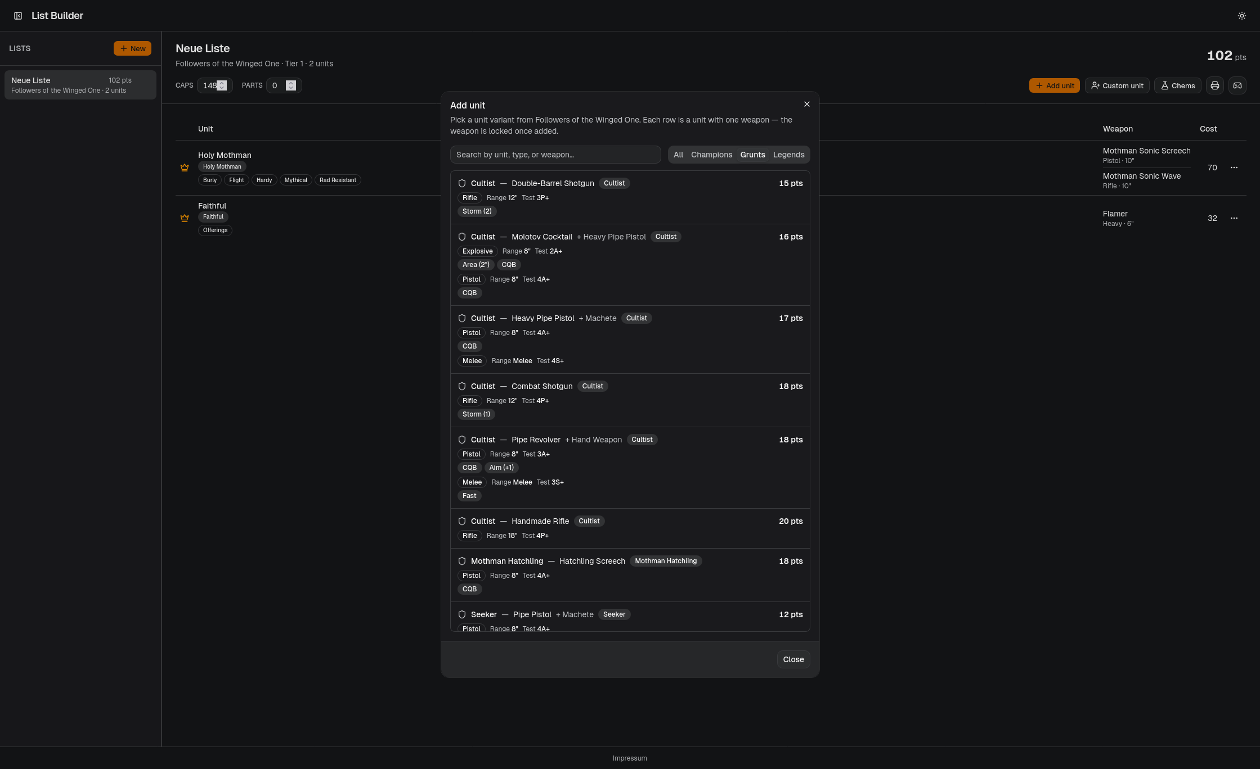This screenshot has width=1260, height=769.
Task: Open the three-dot menu for Holy Mothman
Action: coord(1234,168)
